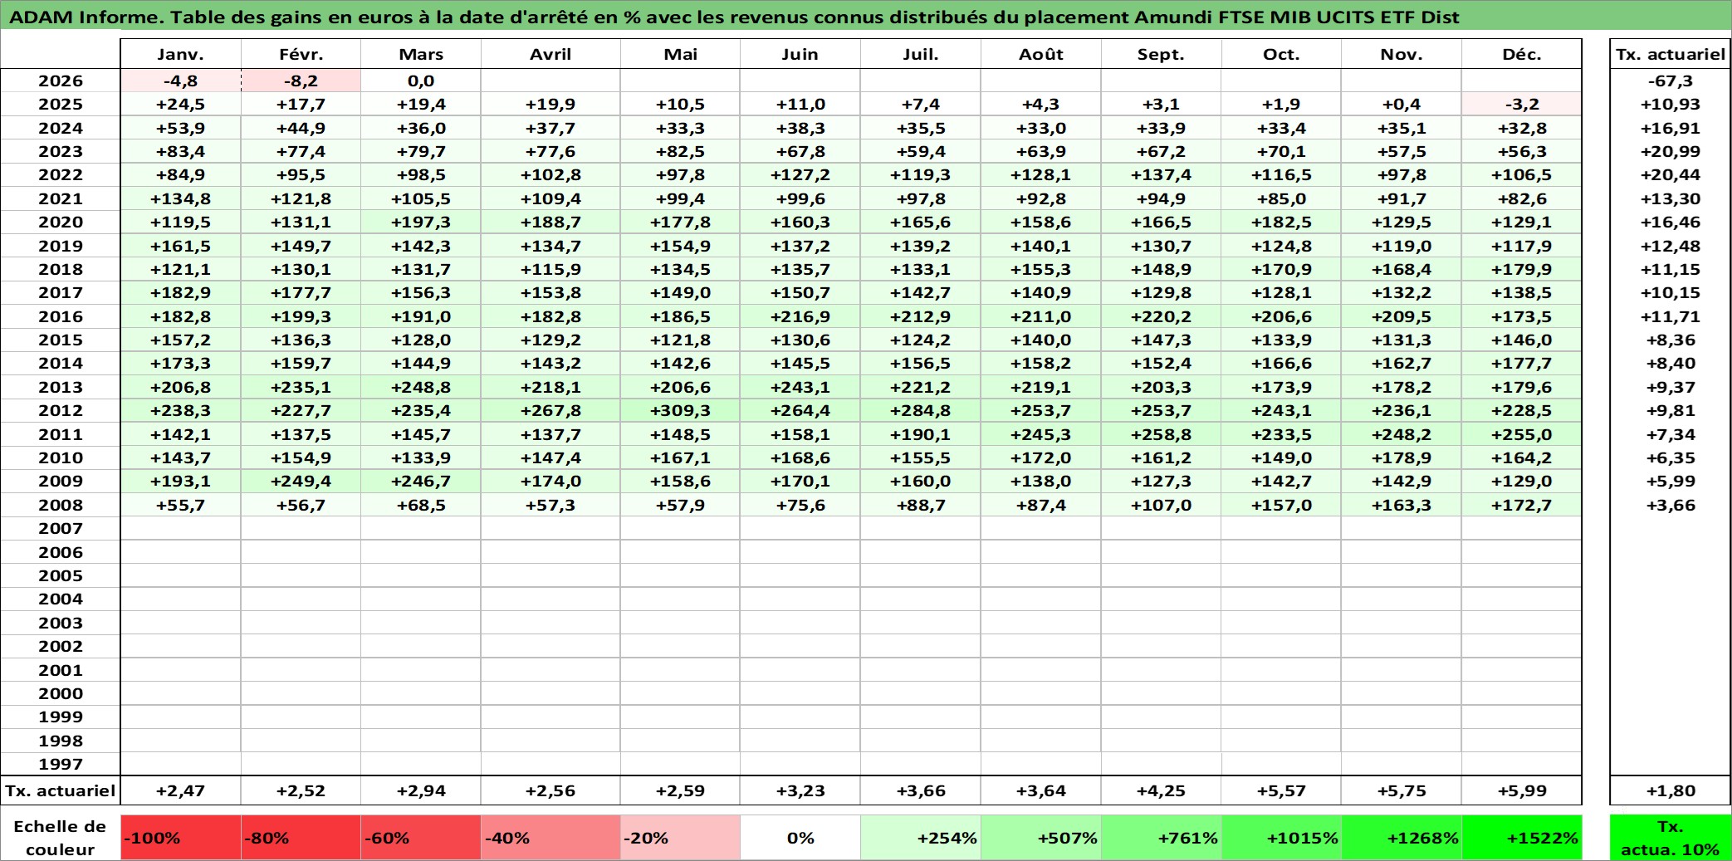1732x861 pixels.
Task: Select the Juin column header
Action: pos(800,54)
